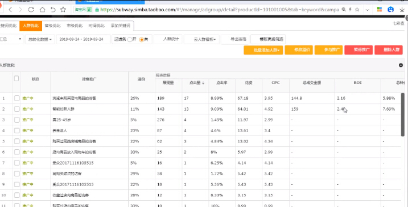408x207 pixels.
Task: Click the red 暂停推广 button
Action: click(x=358, y=50)
